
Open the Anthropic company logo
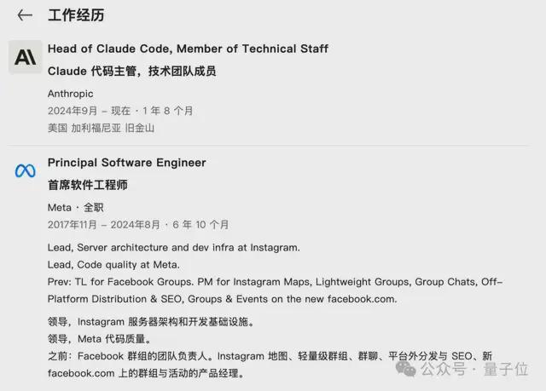[25, 57]
